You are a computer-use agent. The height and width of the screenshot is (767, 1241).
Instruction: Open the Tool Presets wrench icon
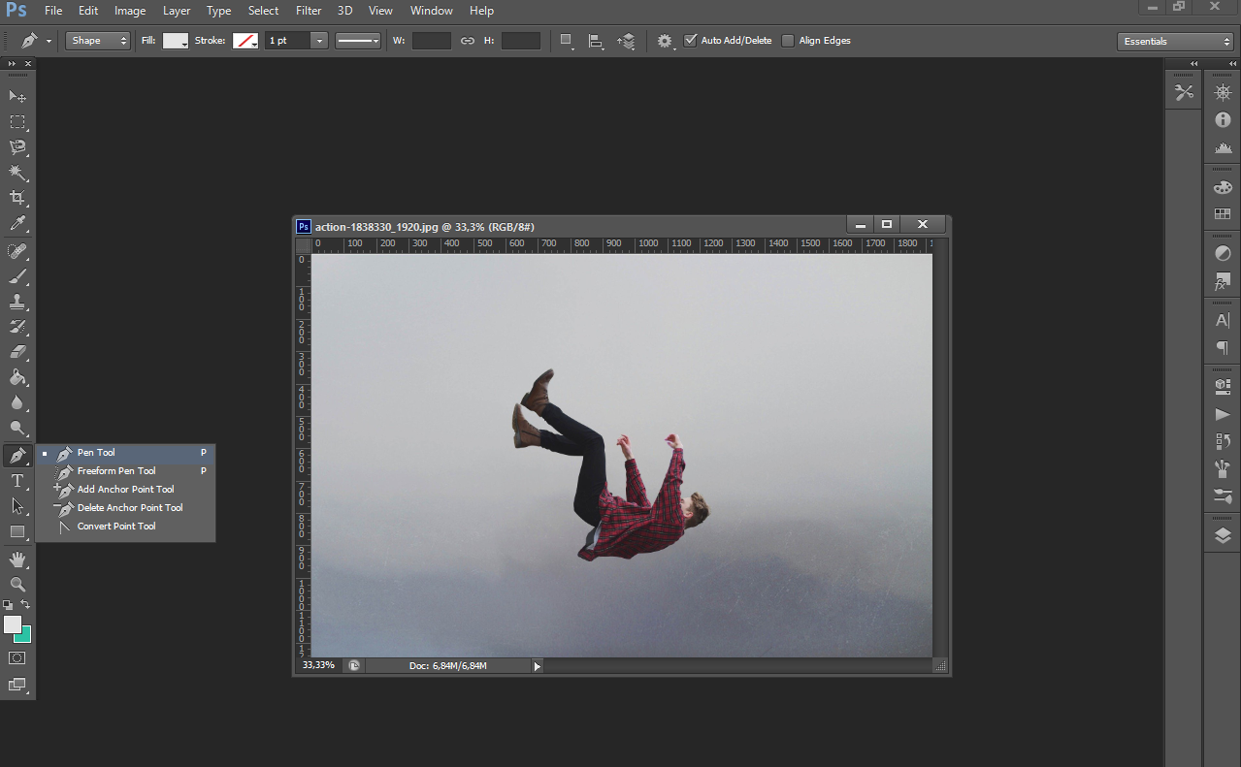coord(1184,93)
